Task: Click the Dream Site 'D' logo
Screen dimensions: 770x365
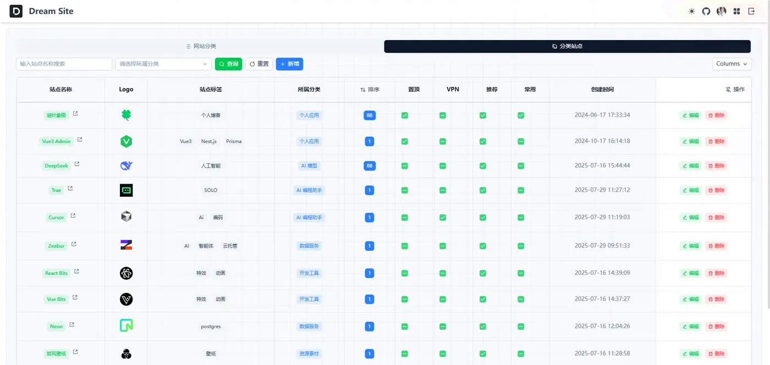Action: pos(16,11)
